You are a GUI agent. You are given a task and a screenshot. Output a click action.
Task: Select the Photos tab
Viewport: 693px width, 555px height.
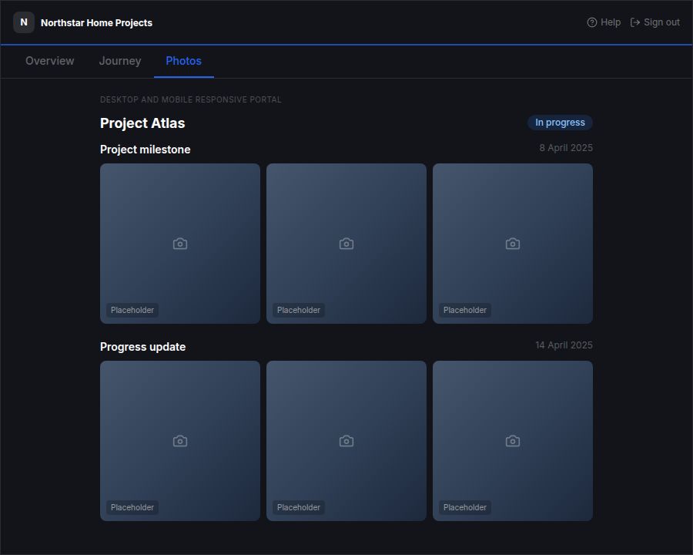pos(183,61)
